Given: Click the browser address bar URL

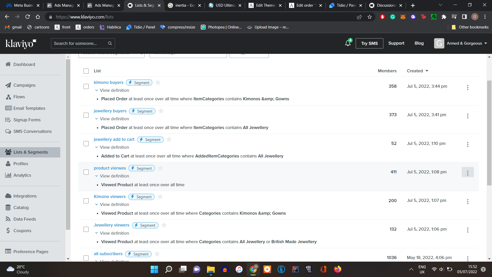Looking at the screenshot, I should (85, 17).
